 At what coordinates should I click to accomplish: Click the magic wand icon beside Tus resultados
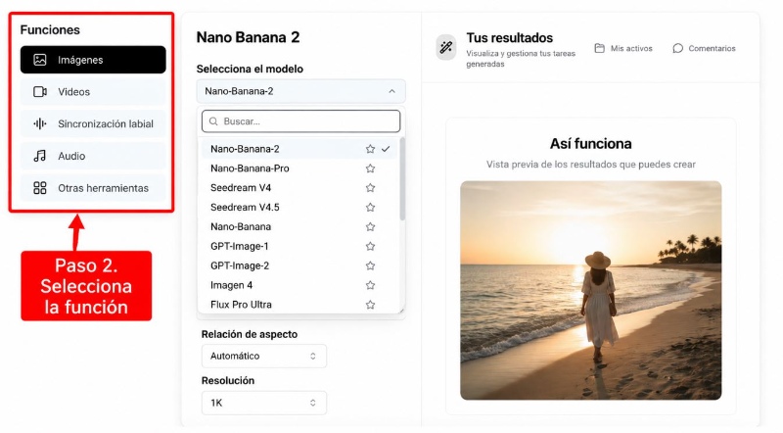446,47
